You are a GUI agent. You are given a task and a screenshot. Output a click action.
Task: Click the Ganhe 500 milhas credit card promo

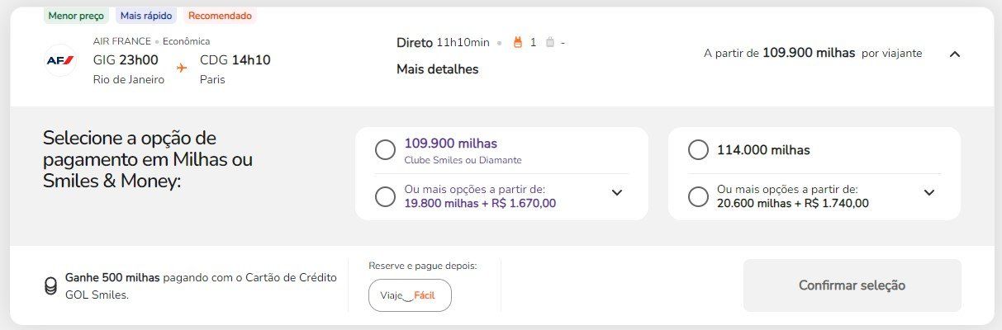point(201,286)
